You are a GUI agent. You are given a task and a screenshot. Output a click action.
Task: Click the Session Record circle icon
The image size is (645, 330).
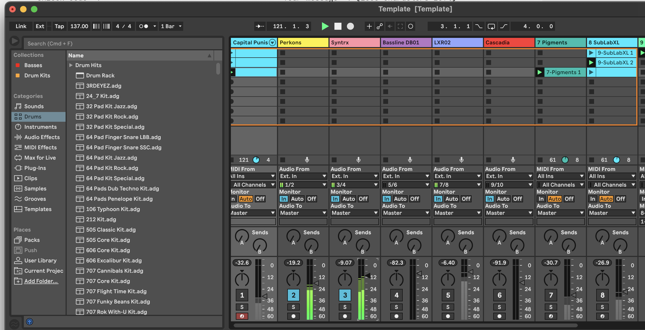(x=411, y=26)
